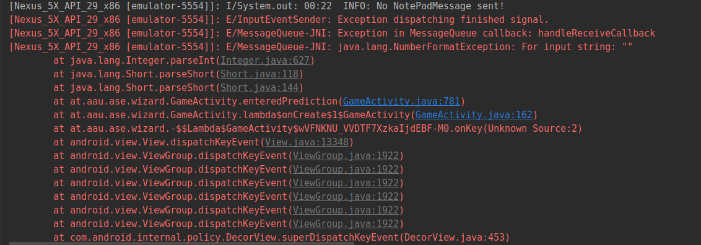Click the enteredPrediction stack frame text

click(204, 101)
